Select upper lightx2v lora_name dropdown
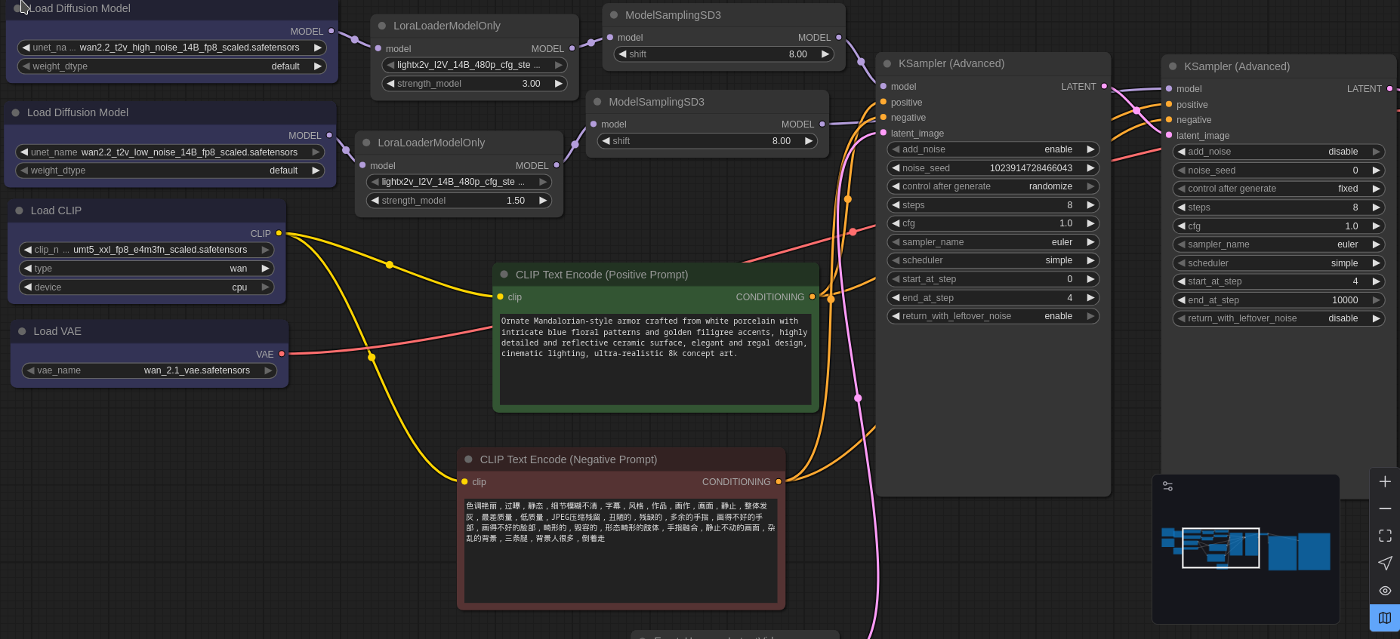Viewport: 1400px width, 639px height. point(474,65)
